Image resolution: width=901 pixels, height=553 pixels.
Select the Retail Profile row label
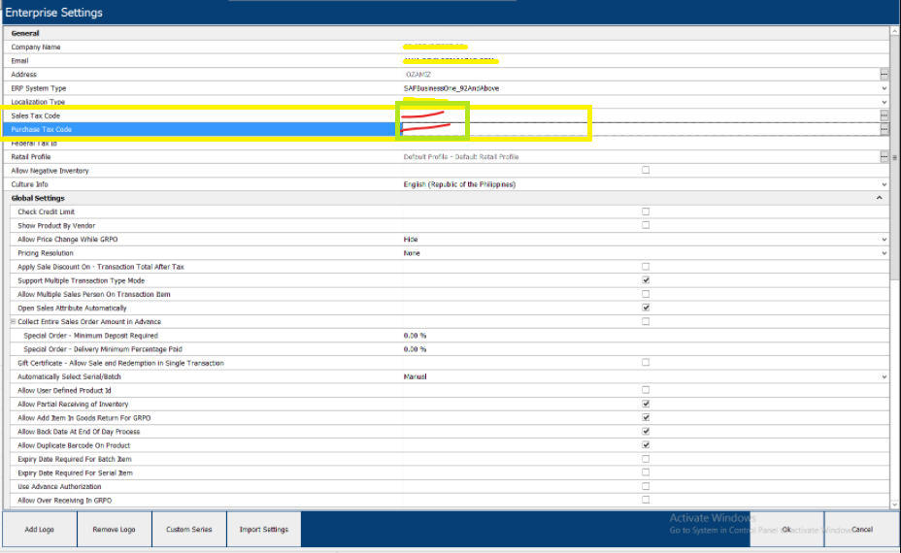click(31, 157)
